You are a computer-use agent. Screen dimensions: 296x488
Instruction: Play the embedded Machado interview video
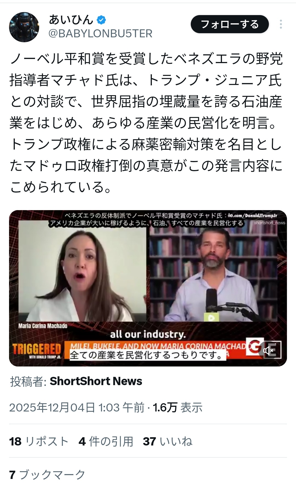point(148,288)
